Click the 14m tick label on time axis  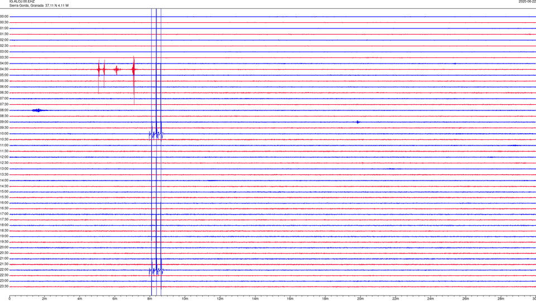point(255,299)
